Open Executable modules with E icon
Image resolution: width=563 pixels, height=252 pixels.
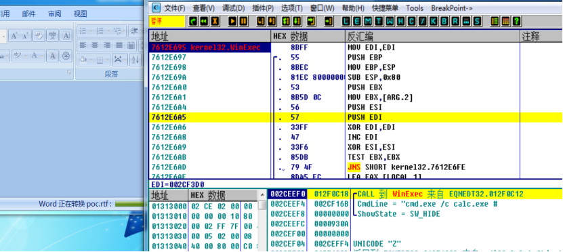(357, 22)
